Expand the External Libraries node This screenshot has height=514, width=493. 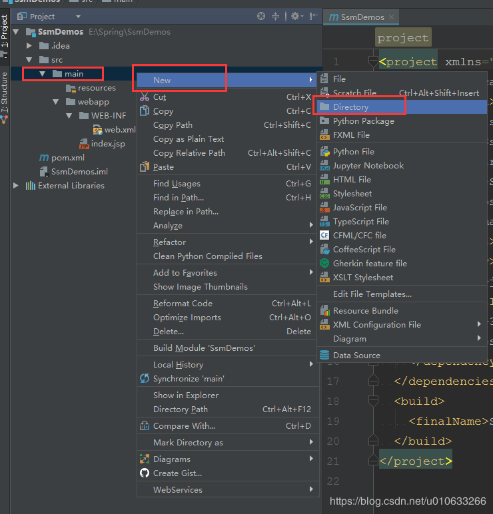(x=16, y=186)
